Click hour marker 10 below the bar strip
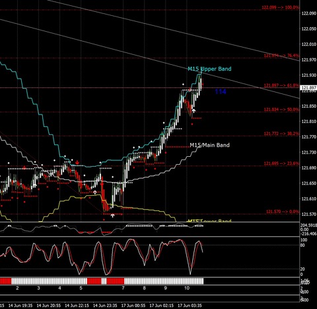 [x=186, y=288]
